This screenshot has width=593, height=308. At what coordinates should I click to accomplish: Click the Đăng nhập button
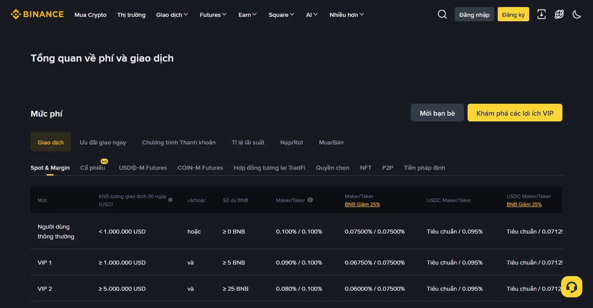click(x=474, y=14)
